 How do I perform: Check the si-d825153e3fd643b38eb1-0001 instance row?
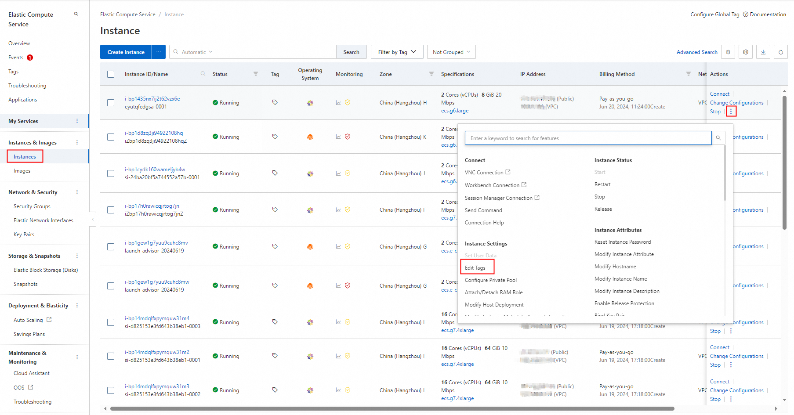coord(111,356)
